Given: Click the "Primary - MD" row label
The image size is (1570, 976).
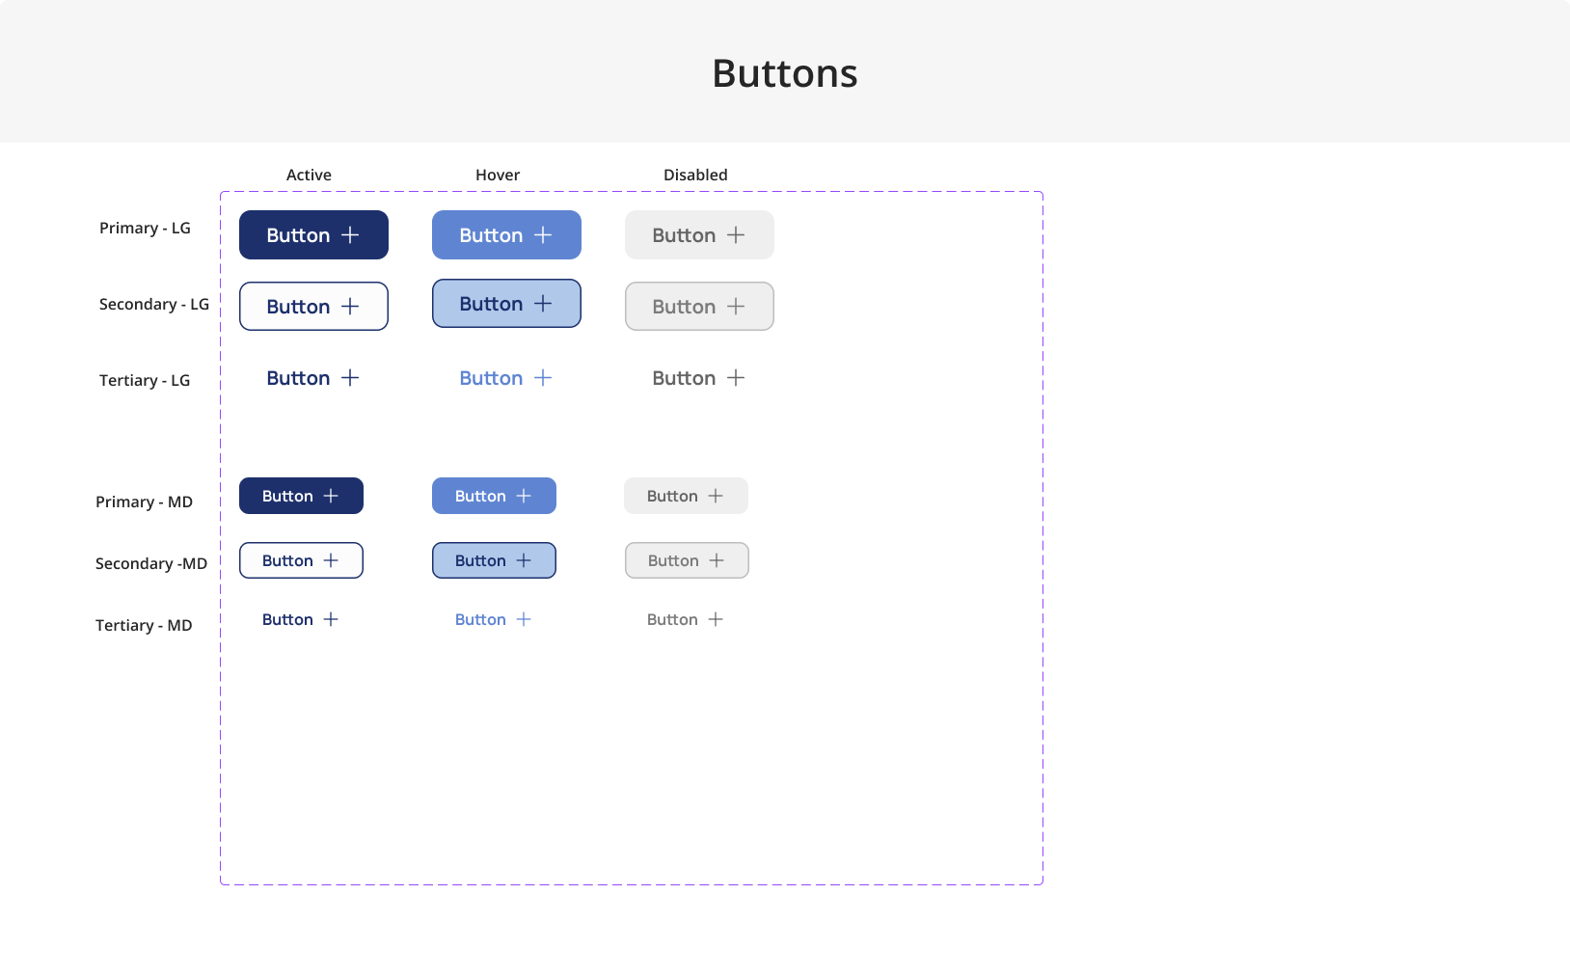Looking at the screenshot, I should 144,502.
